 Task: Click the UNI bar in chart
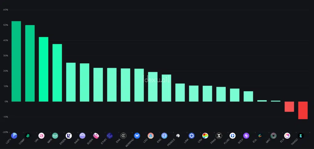click(44, 69)
